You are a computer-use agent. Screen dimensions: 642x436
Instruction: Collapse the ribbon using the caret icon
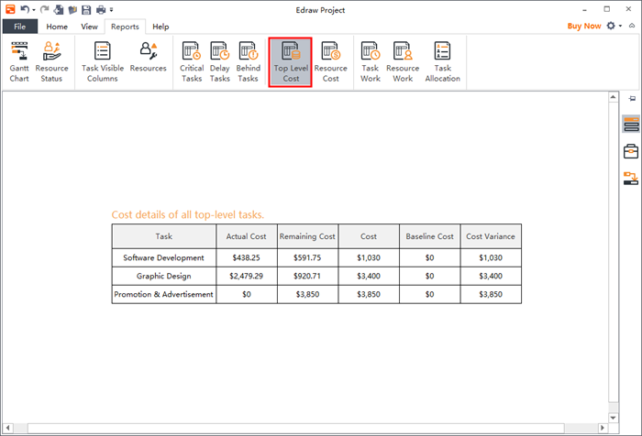click(632, 26)
